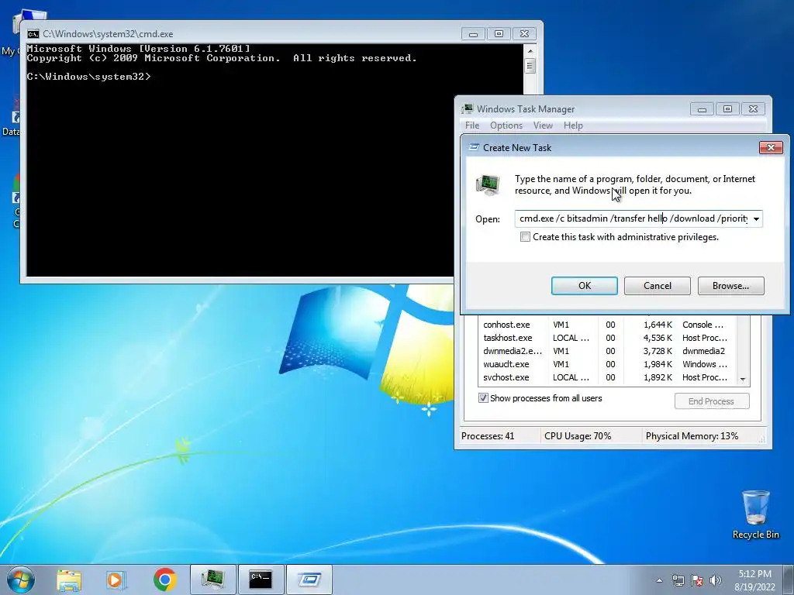Launch Windows Media Player from the taskbar
Screen dimensions: 794x595
(x=116, y=580)
